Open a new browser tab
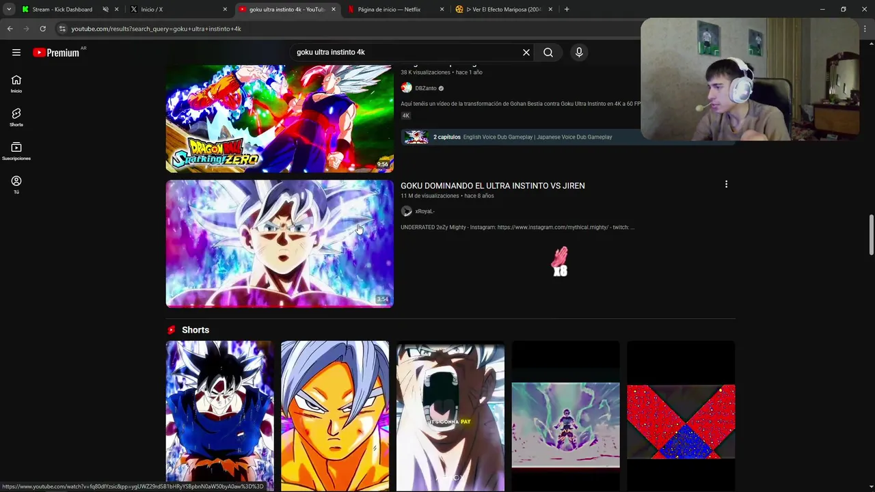This screenshot has width=875, height=492. pos(567,10)
